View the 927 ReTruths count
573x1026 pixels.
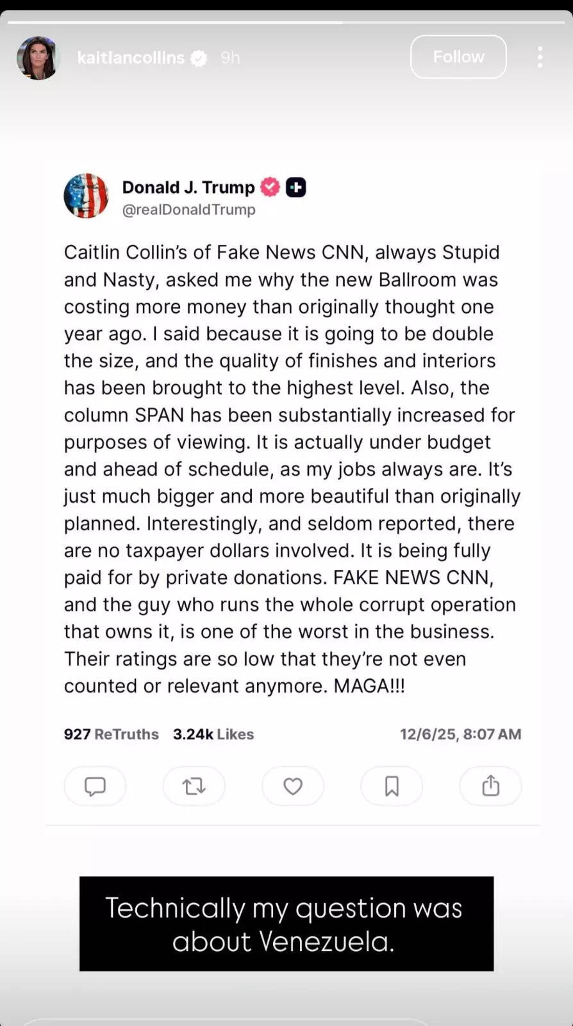click(111, 734)
